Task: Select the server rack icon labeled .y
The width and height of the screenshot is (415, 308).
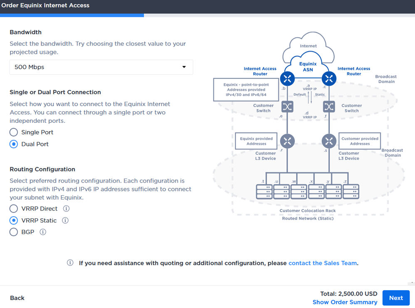Action: 333,191
